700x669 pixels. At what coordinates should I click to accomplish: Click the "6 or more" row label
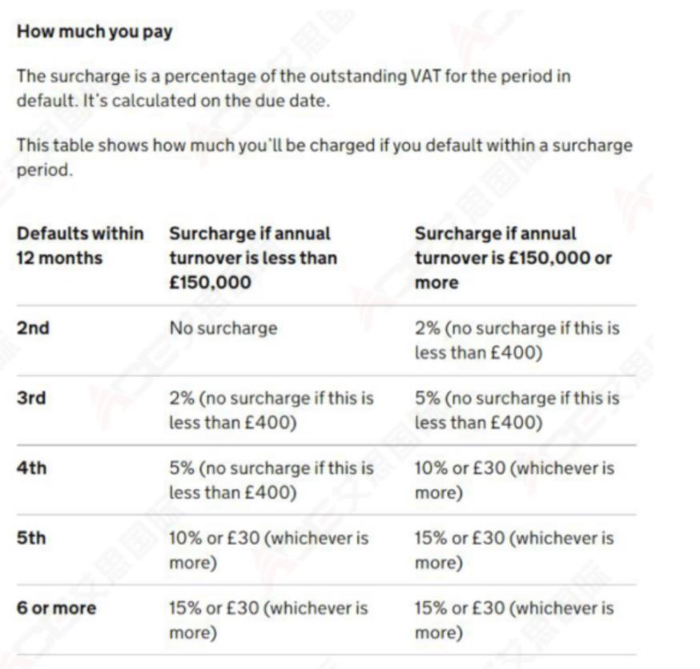pos(56,608)
